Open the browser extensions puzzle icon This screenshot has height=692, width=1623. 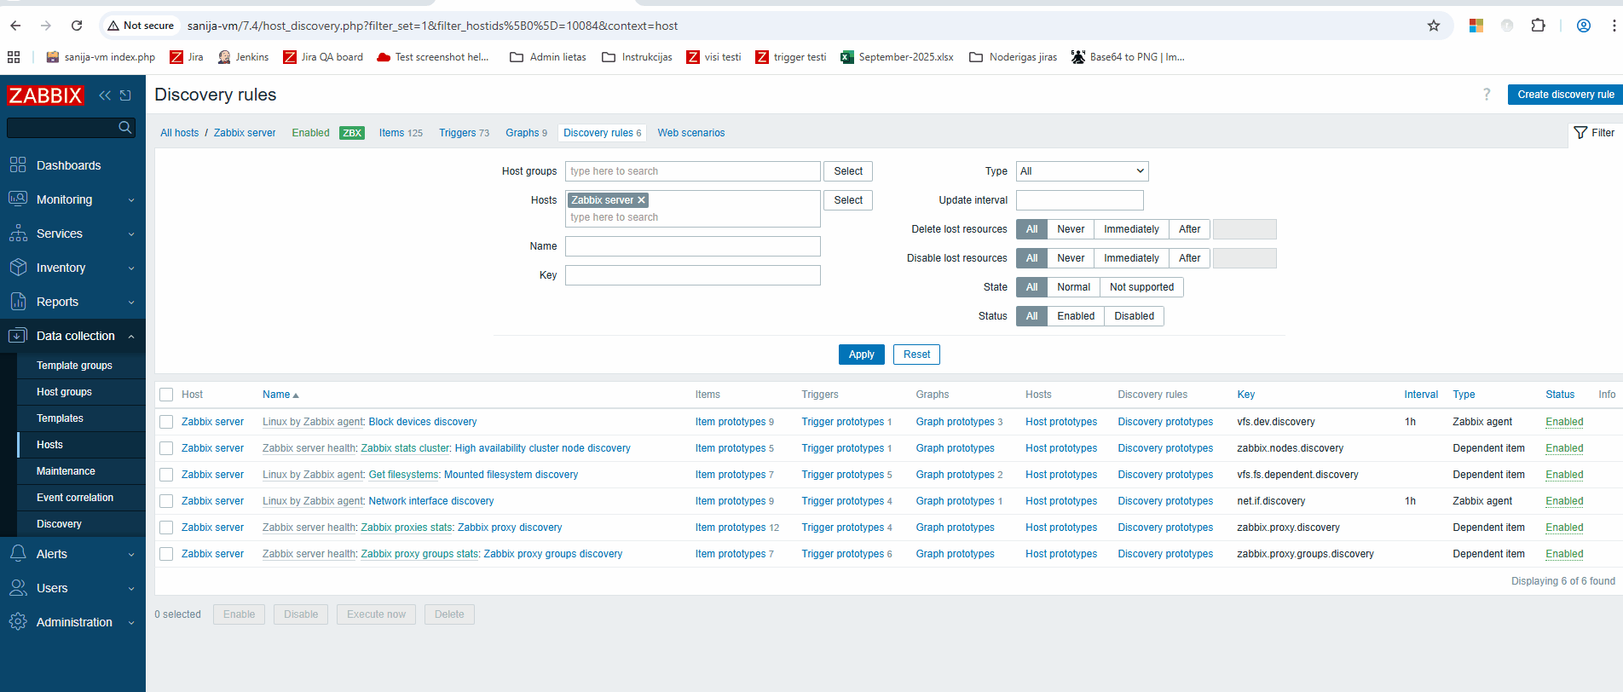click(1538, 26)
